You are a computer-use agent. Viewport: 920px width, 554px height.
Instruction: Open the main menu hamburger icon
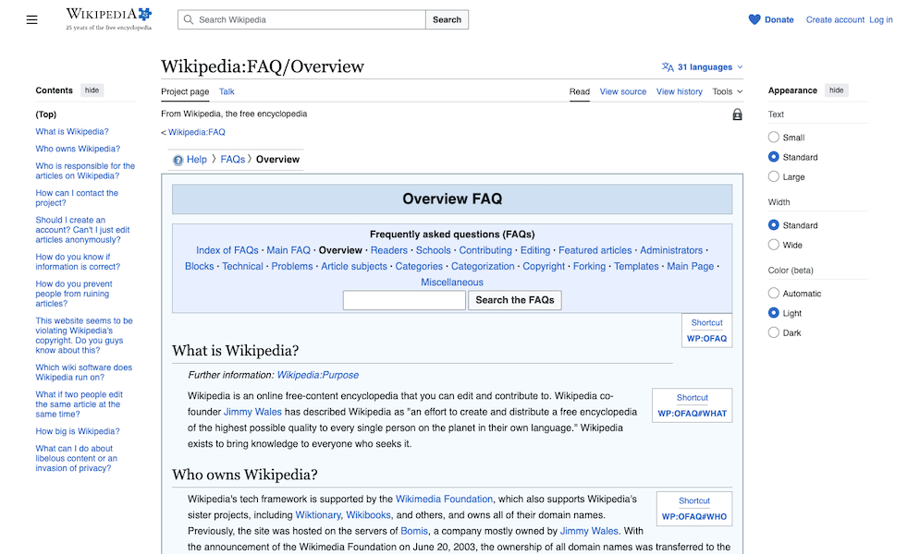pyautogui.click(x=31, y=18)
